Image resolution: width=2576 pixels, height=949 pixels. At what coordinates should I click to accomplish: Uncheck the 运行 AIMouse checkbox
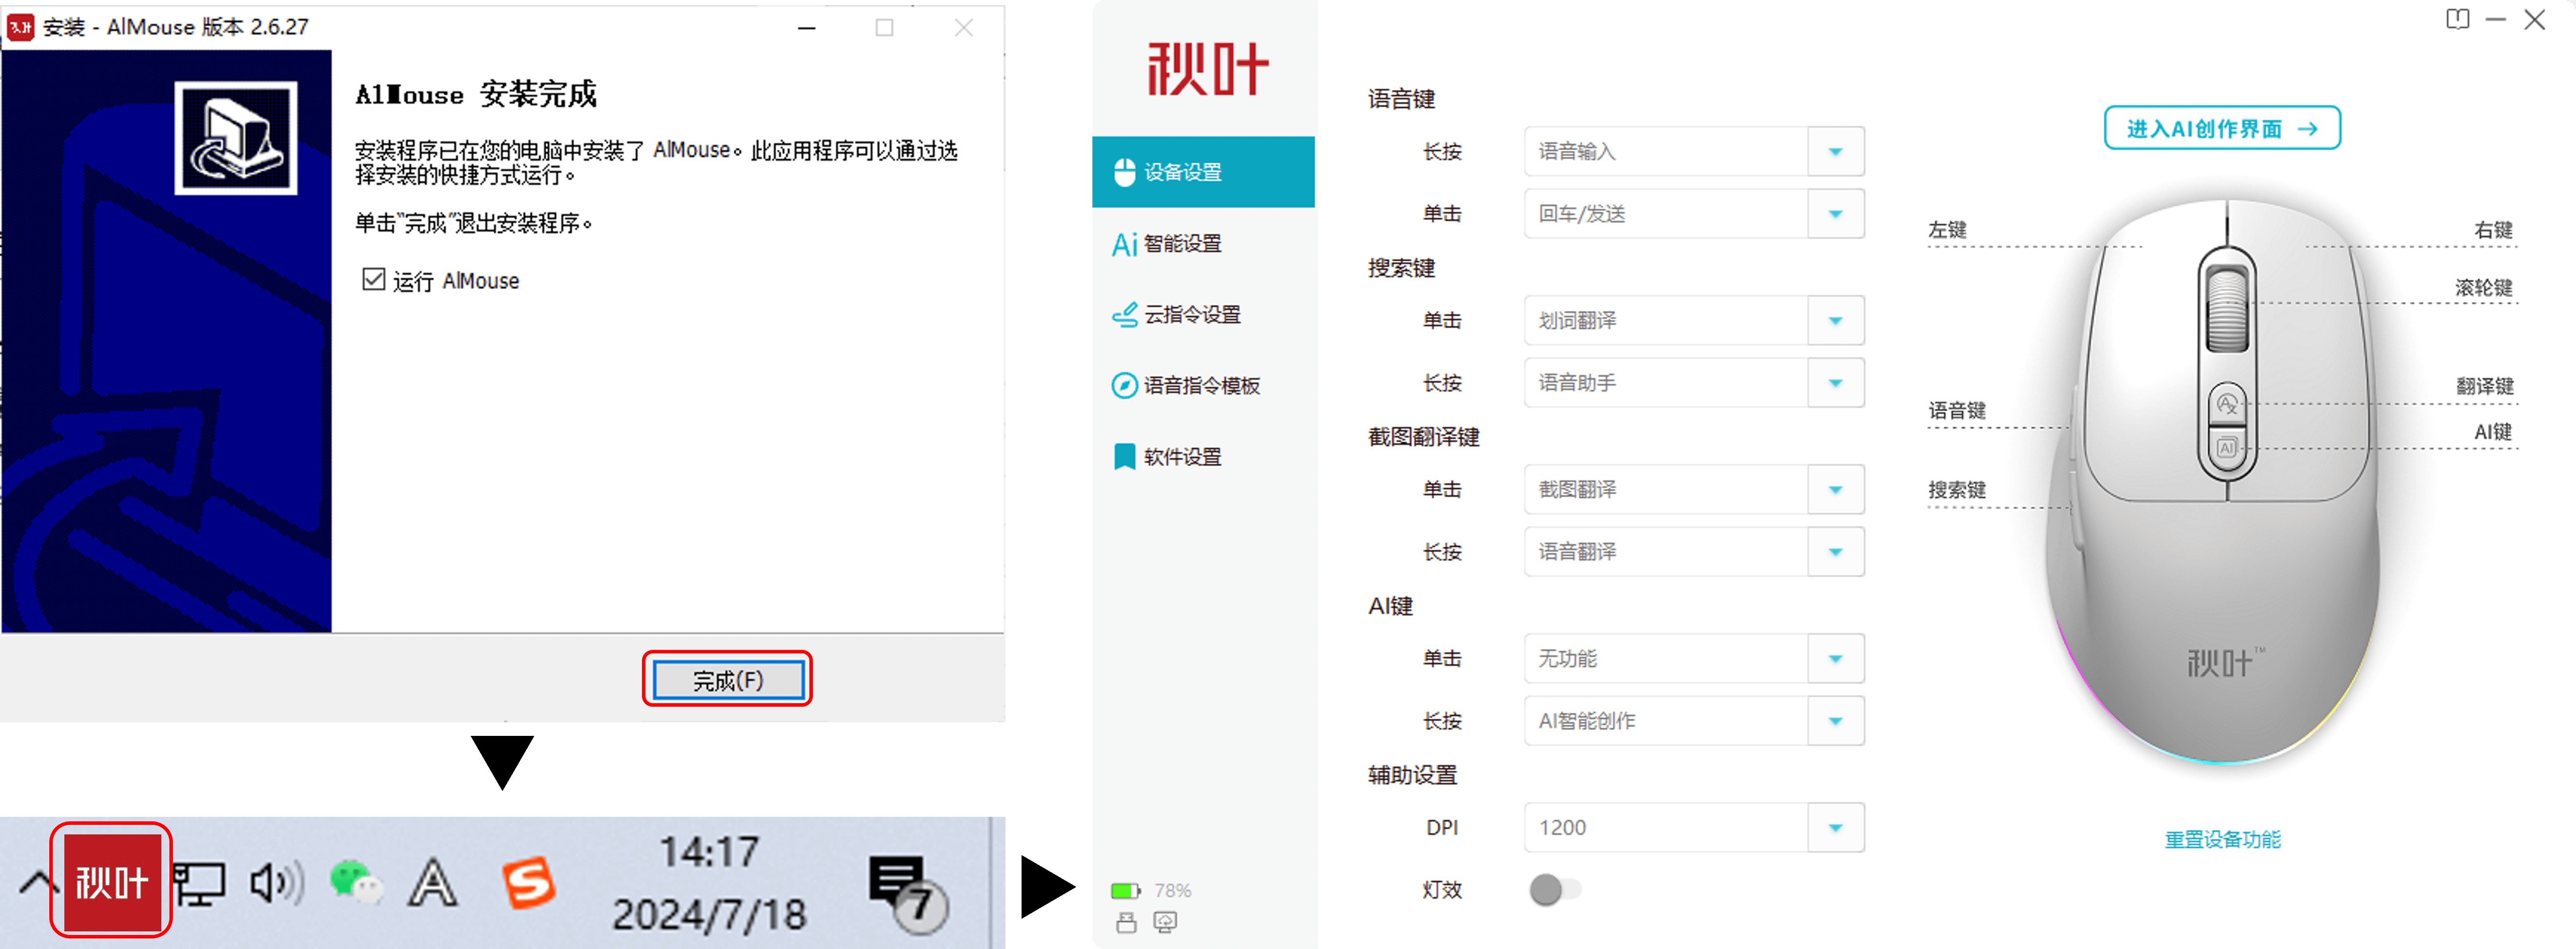[373, 279]
